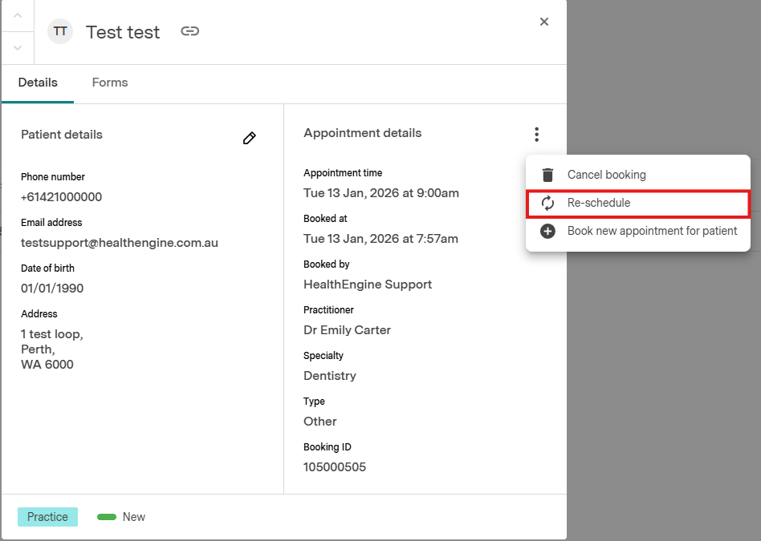
Task: Click the link icon beside Test test
Action: click(x=189, y=32)
